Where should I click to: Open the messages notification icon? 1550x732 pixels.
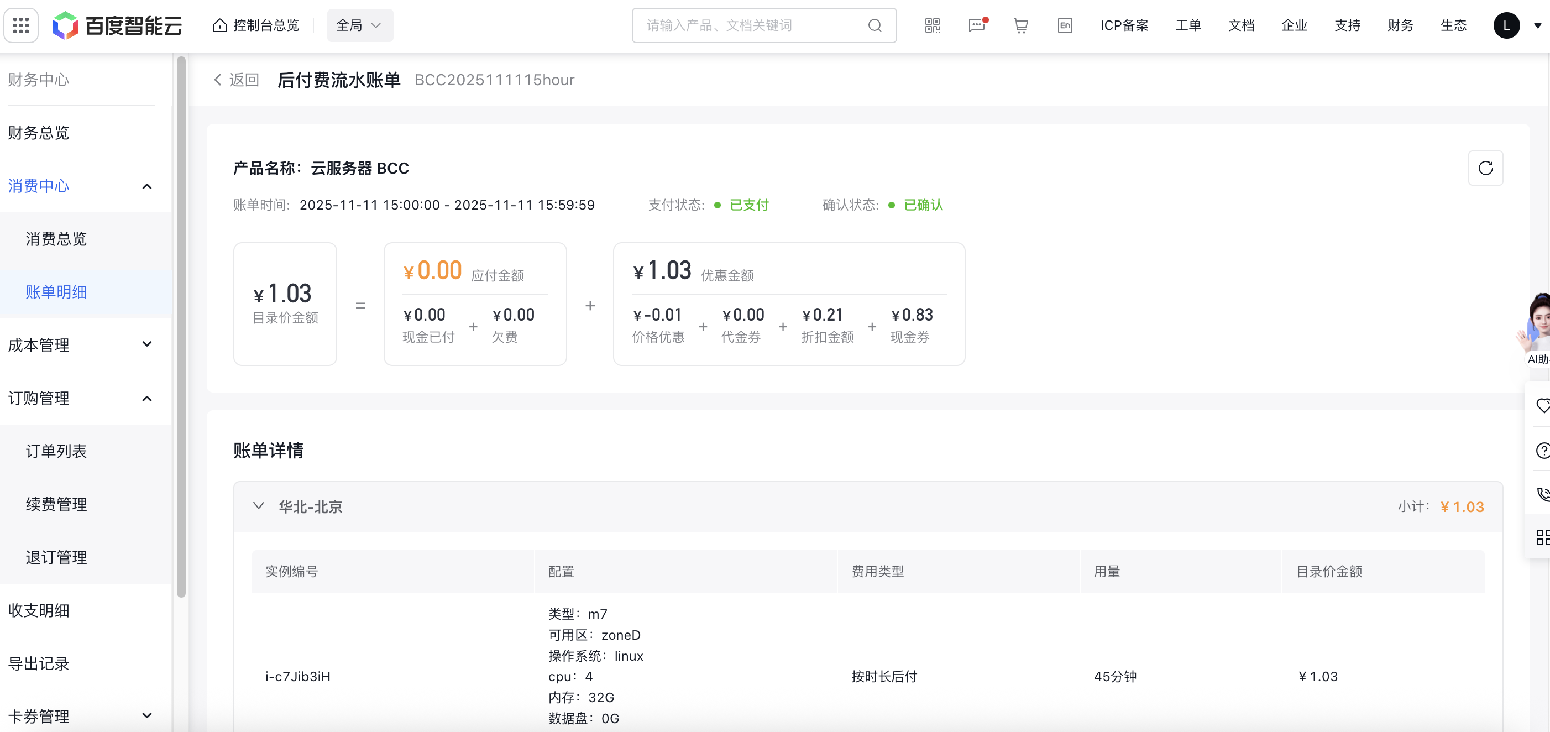(x=977, y=25)
